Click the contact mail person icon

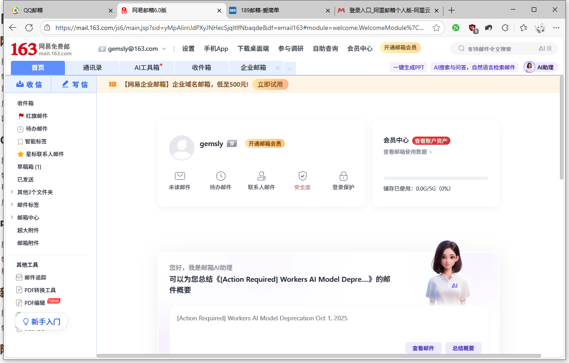(x=261, y=176)
